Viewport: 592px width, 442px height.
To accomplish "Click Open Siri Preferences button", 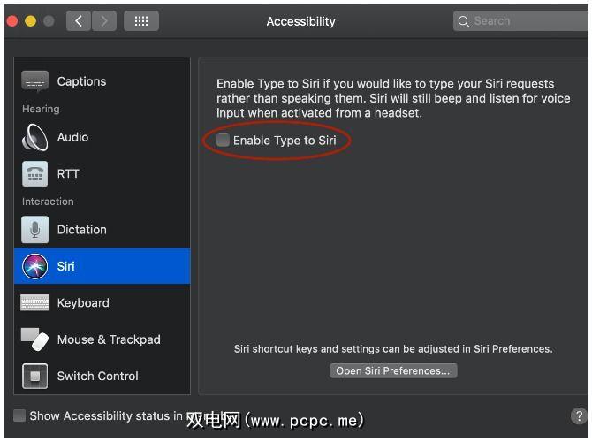I will coord(393,371).
